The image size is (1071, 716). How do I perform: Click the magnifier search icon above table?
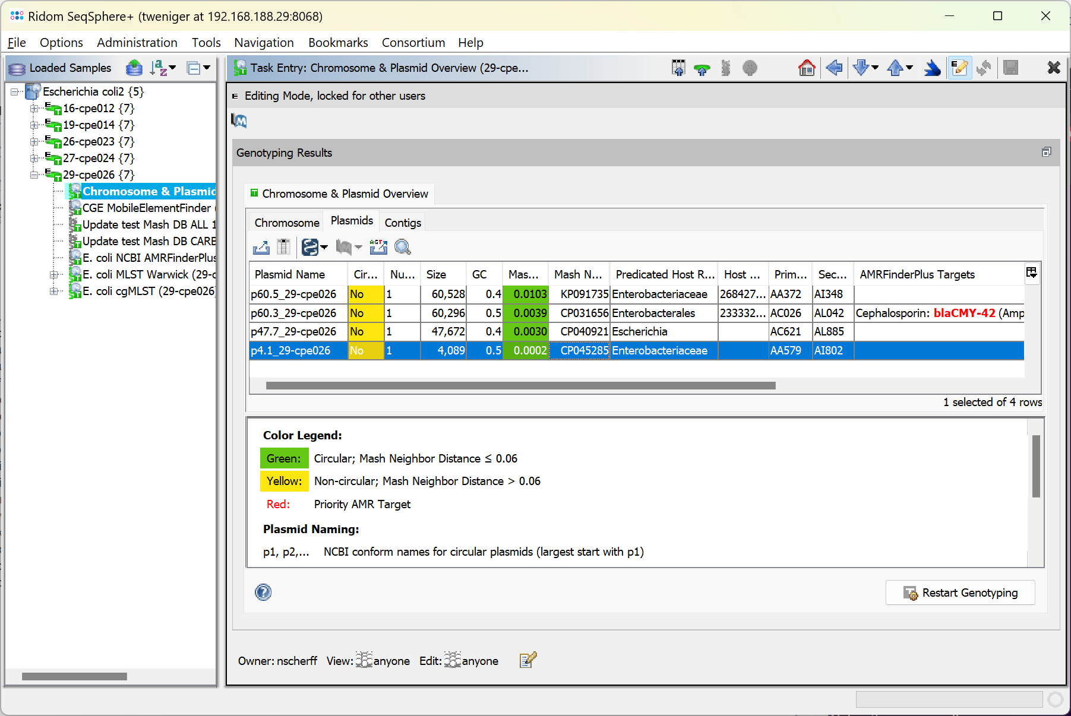coord(403,247)
